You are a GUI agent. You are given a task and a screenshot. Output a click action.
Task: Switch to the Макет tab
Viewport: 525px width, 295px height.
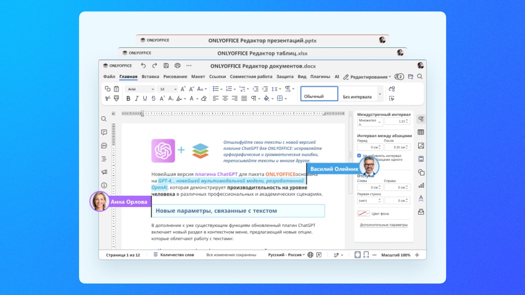coord(198,76)
